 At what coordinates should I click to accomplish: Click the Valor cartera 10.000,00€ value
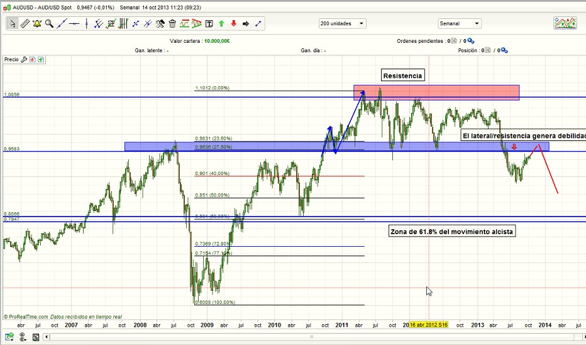coord(217,41)
